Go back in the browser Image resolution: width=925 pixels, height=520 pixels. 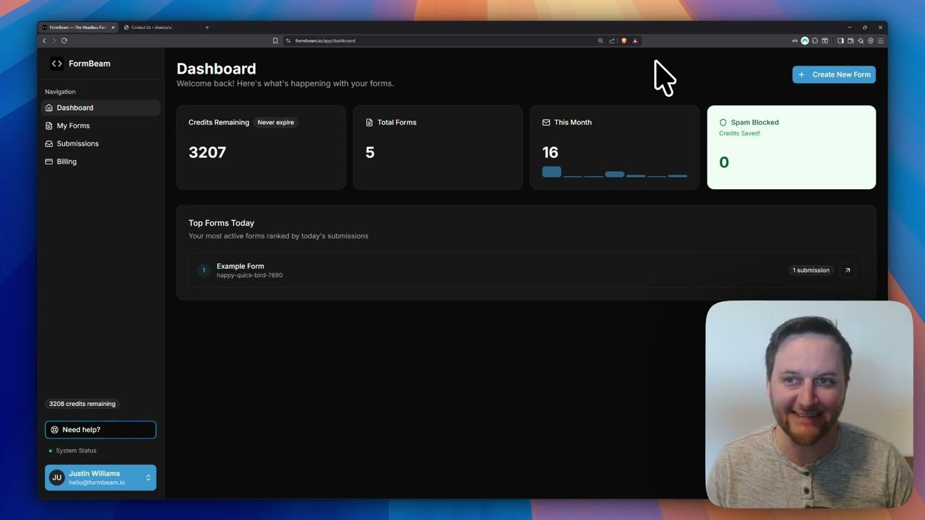(44, 40)
